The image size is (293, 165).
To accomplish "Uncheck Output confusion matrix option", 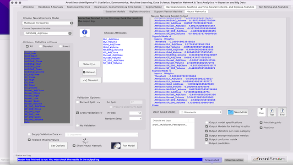I will 206,139.
